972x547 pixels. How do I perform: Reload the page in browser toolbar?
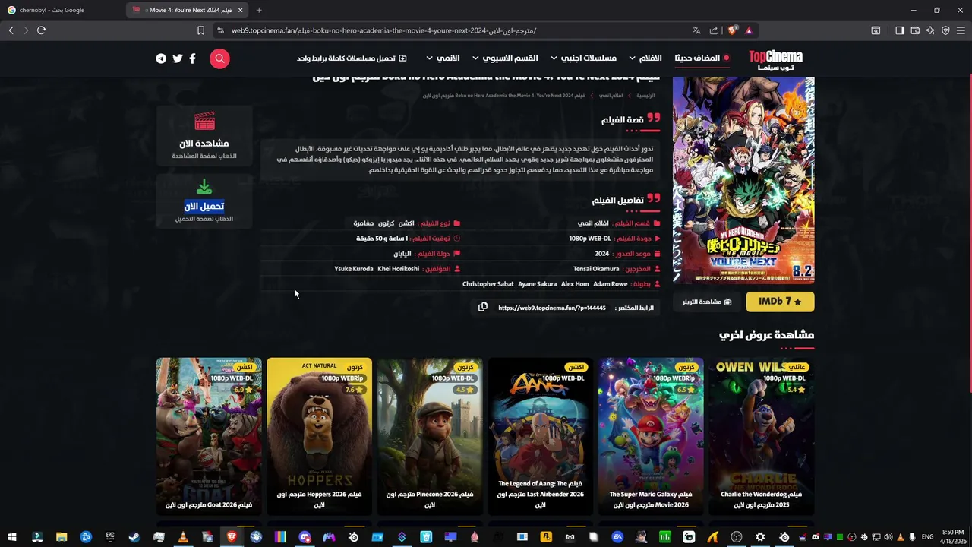click(x=41, y=30)
